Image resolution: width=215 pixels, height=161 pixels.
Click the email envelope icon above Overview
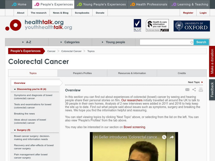pyautogui.click(x=187, y=89)
